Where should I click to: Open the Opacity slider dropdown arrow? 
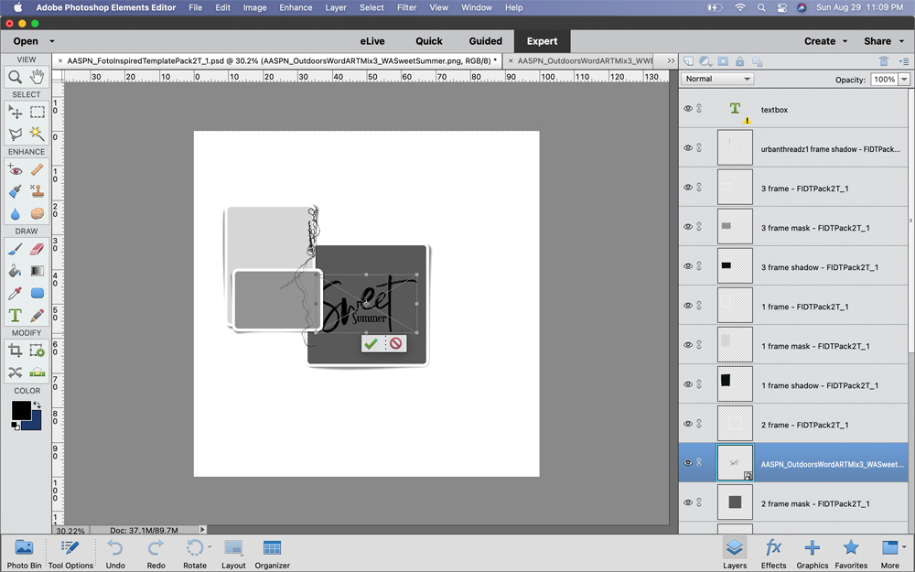[904, 80]
